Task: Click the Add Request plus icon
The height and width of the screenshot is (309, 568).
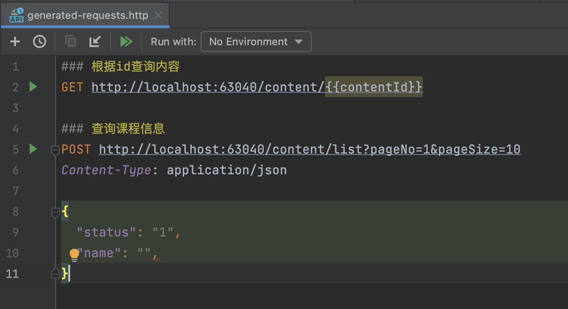Action: (x=15, y=42)
